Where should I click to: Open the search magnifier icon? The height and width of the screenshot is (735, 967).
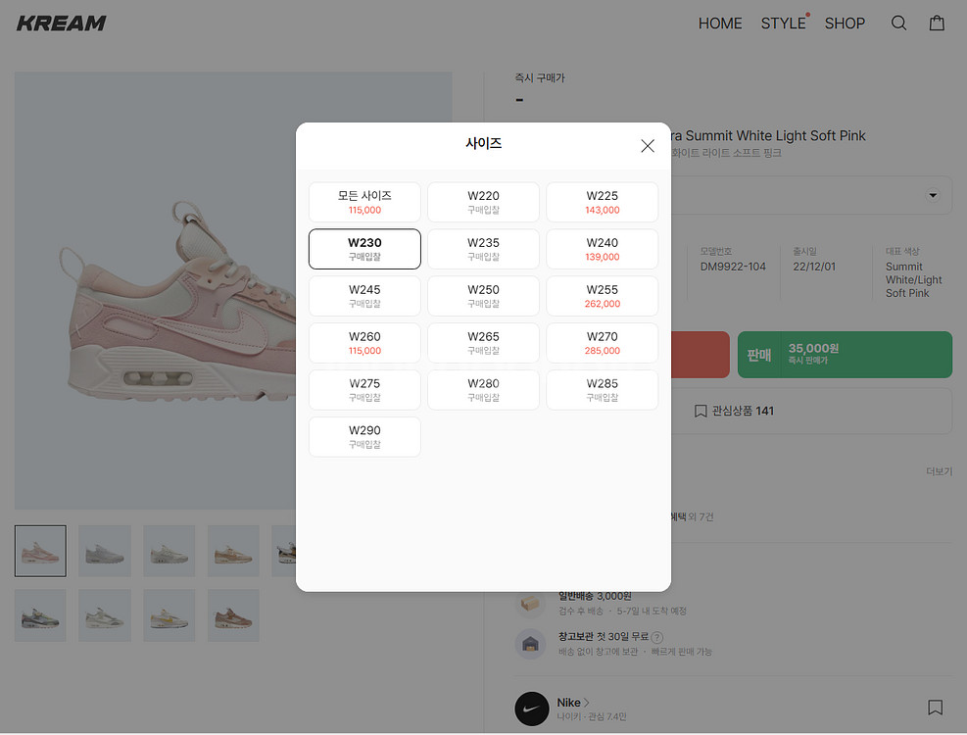click(898, 24)
